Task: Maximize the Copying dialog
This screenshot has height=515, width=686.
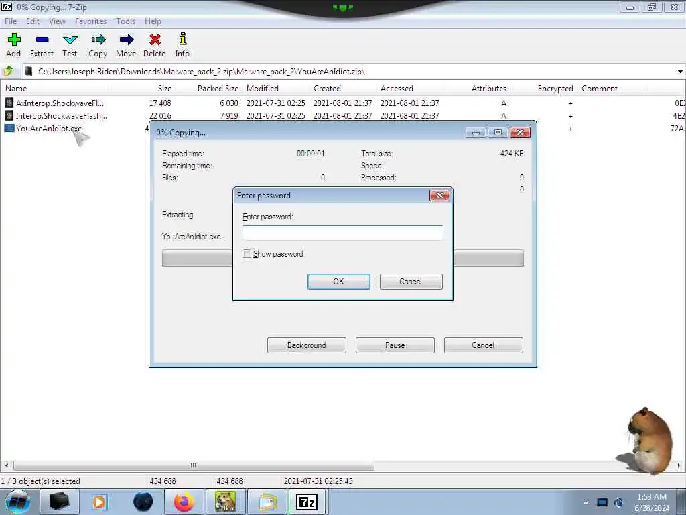Action: tap(498, 132)
